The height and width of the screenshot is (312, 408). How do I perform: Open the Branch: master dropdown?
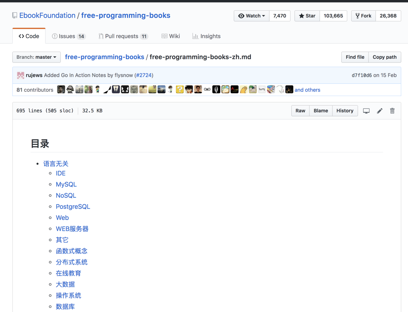pyautogui.click(x=36, y=57)
